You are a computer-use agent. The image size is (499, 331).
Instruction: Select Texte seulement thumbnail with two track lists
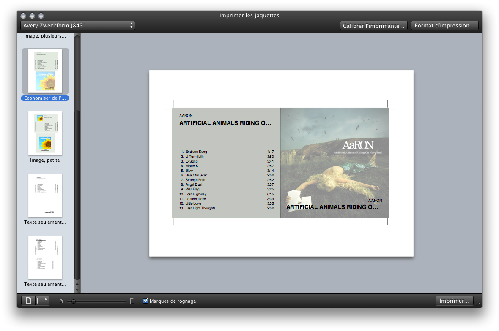[45, 257]
